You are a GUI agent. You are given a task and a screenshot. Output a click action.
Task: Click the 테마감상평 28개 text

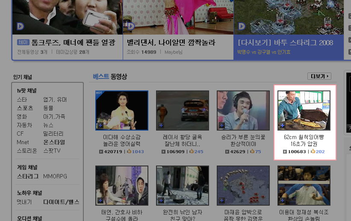73,52
